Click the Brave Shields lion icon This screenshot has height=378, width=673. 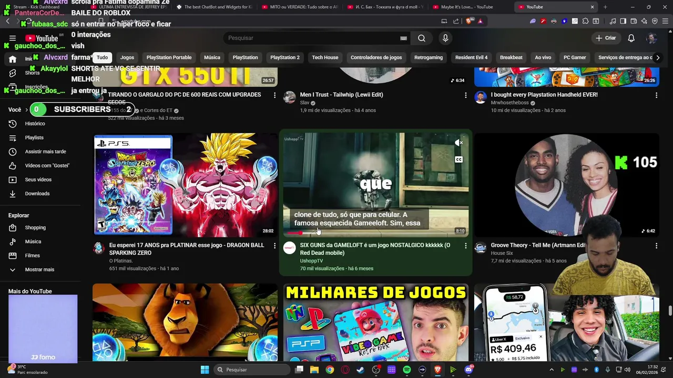click(x=469, y=21)
